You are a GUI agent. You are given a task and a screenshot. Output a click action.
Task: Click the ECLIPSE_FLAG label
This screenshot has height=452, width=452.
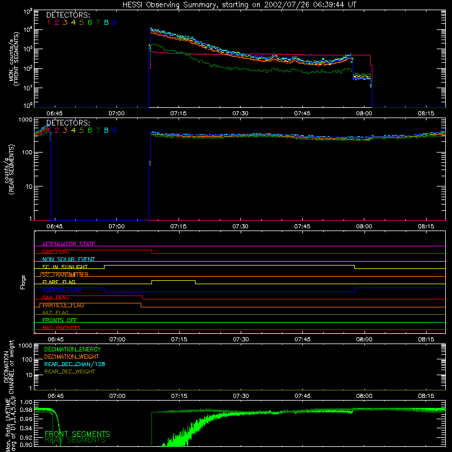pyautogui.click(x=62, y=290)
